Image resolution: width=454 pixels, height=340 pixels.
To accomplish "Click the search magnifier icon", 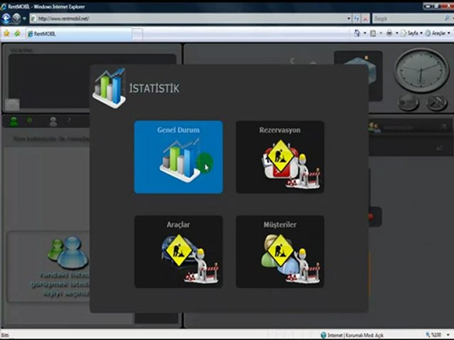I will (x=447, y=18).
